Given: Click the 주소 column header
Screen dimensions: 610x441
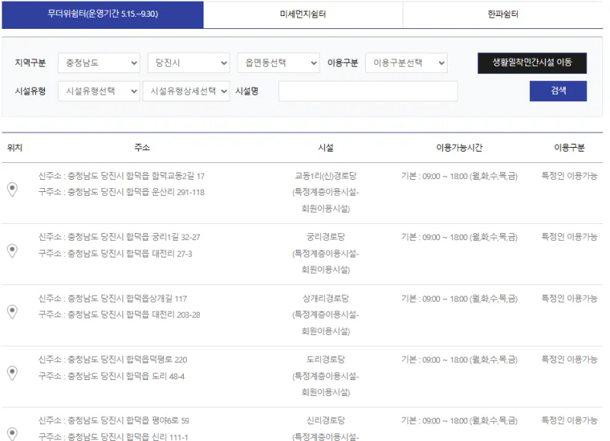Looking at the screenshot, I should click(142, 147).
